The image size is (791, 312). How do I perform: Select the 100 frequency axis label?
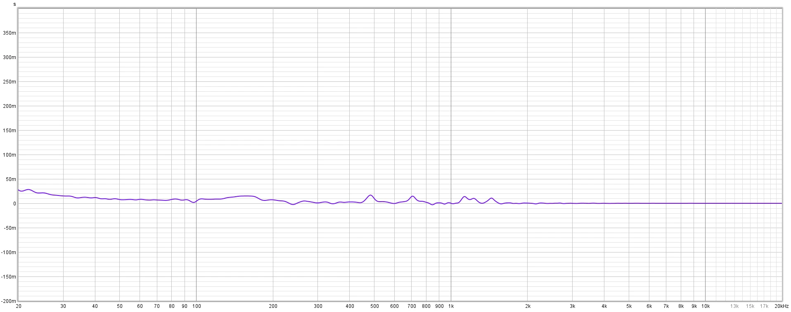(x=197, y=306)
